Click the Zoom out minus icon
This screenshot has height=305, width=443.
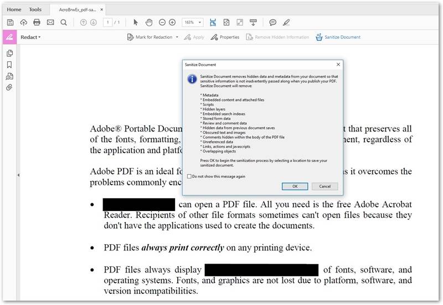point(162,23)
